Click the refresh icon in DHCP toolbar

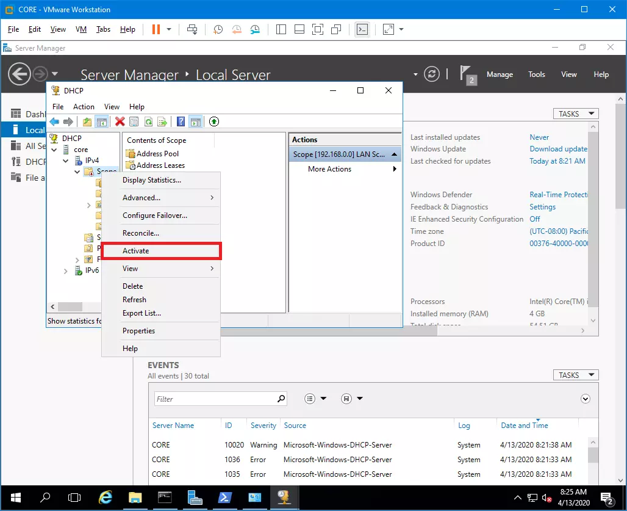148,121
